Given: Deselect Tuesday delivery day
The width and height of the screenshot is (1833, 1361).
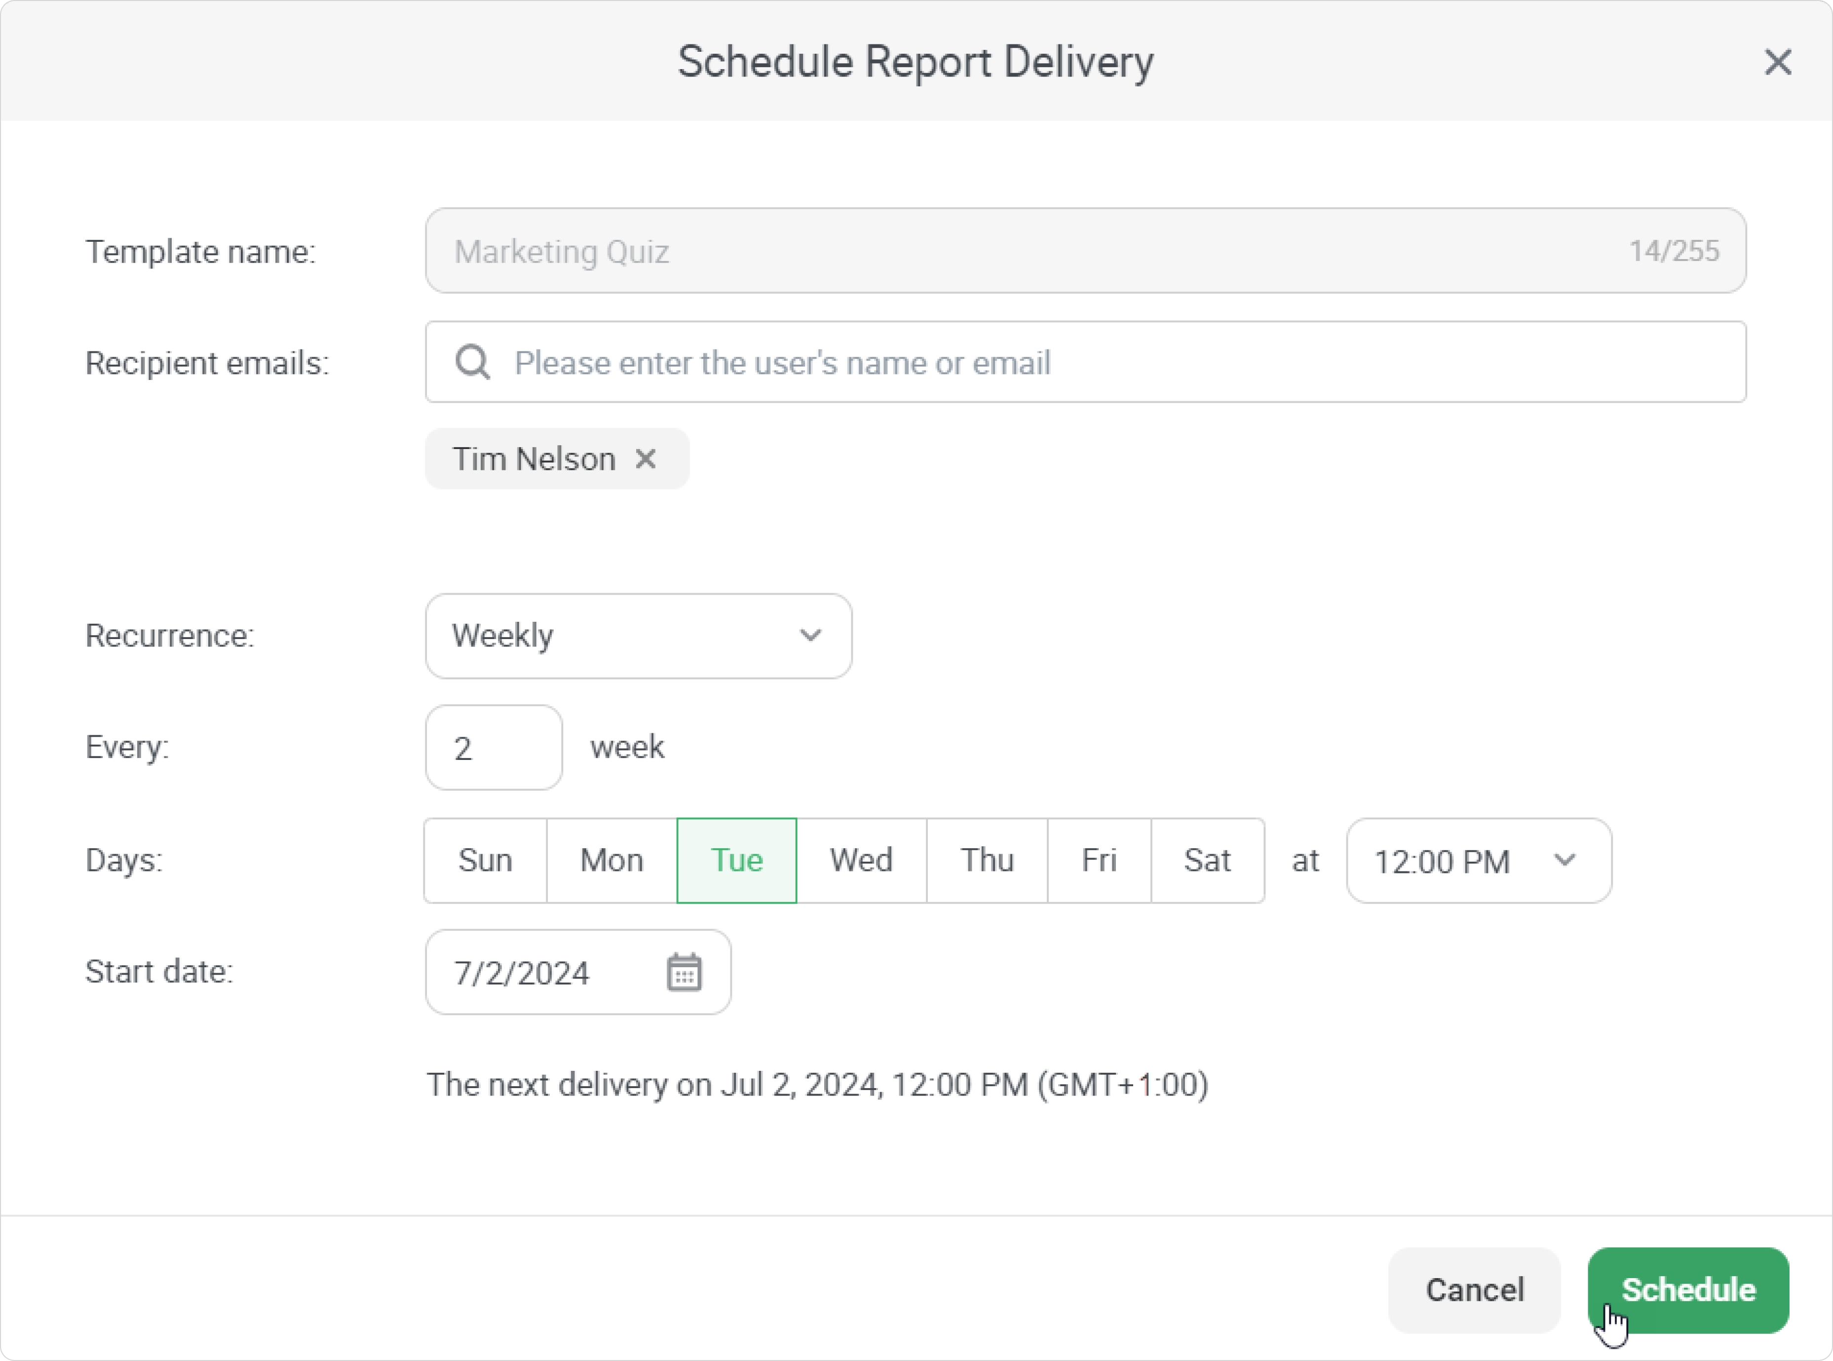Looking at the screenshot, I should [736, 860].
